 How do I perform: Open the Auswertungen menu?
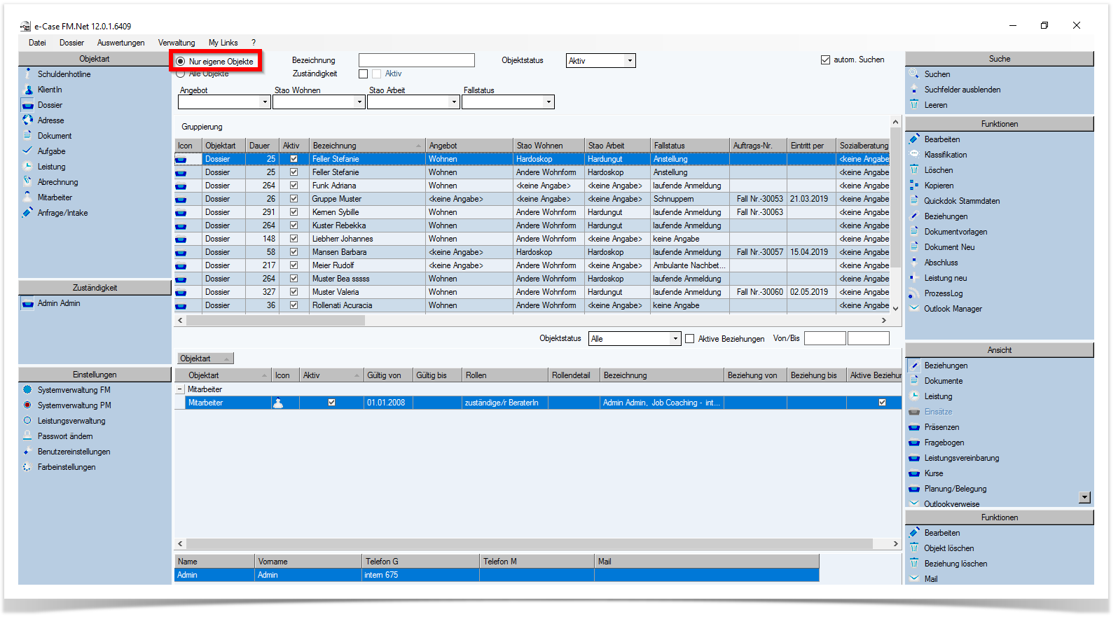point(120,43)
